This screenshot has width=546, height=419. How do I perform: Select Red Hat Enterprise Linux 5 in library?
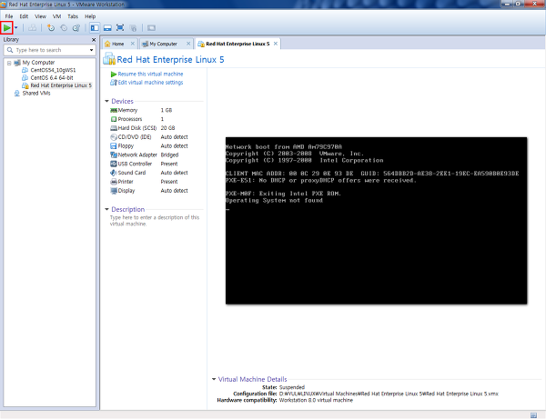(x=61, y=85)
